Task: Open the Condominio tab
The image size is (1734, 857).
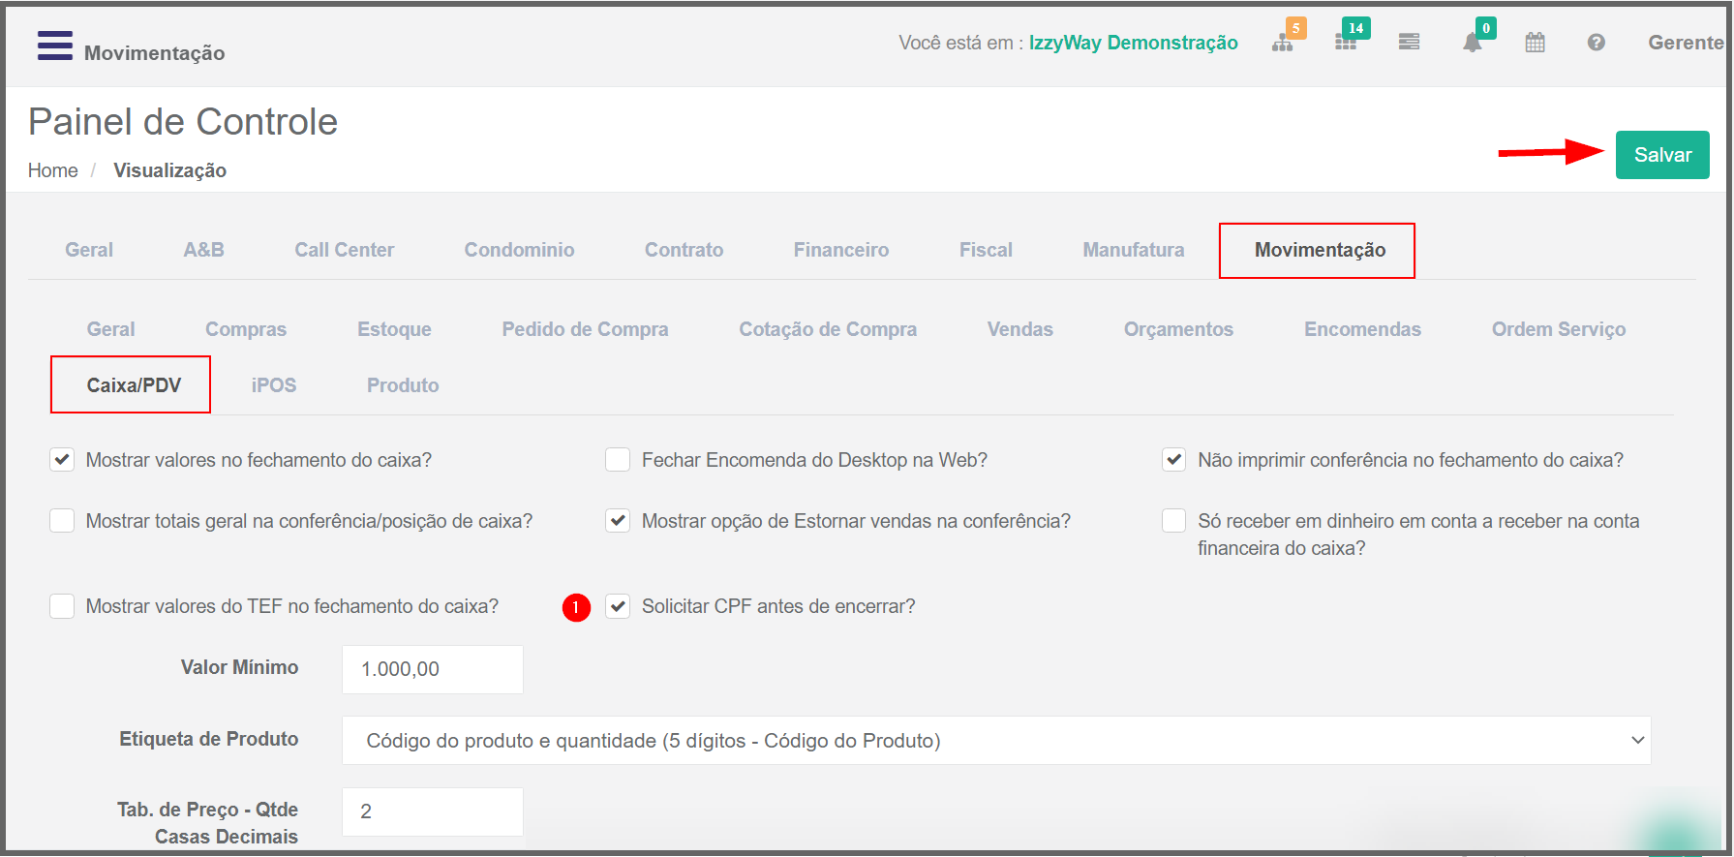Action: pyautogui.click(x=520, y=250)
